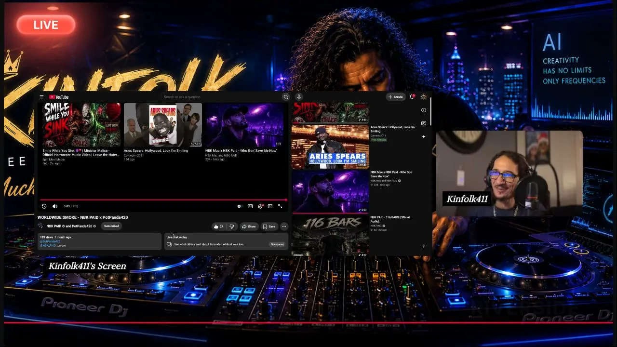Open the @PotPanda420 link in description

point(50,241)
